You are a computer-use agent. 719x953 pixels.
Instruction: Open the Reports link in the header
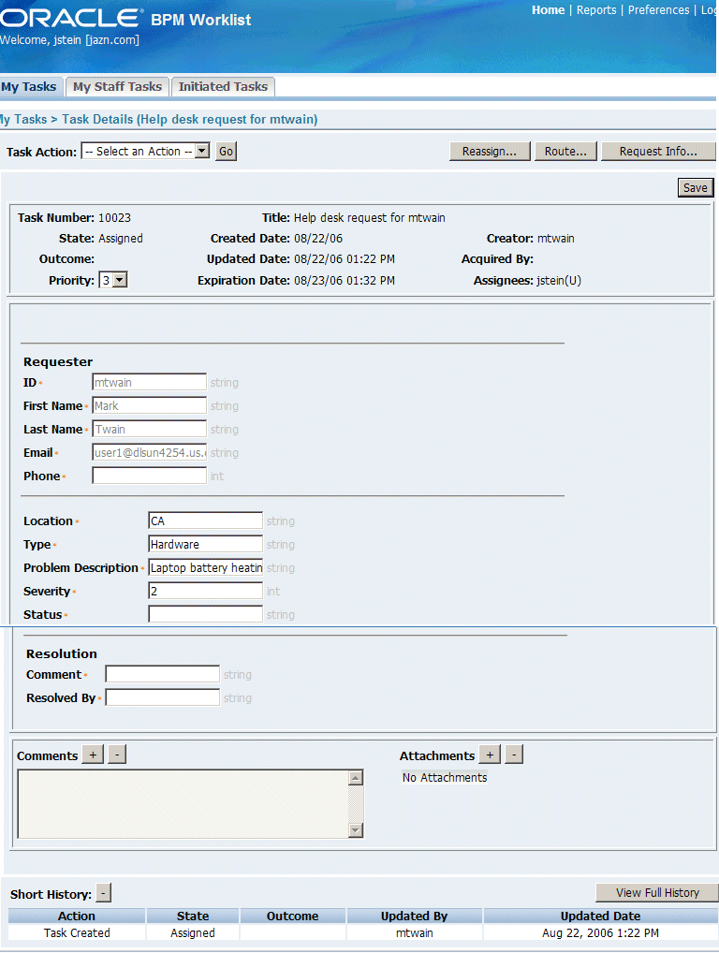pyautogui.click(x=596, y=9)
